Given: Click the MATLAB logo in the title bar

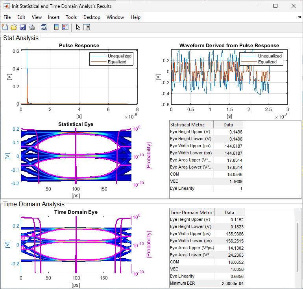Looking at the screenshot, I should 7,6.
